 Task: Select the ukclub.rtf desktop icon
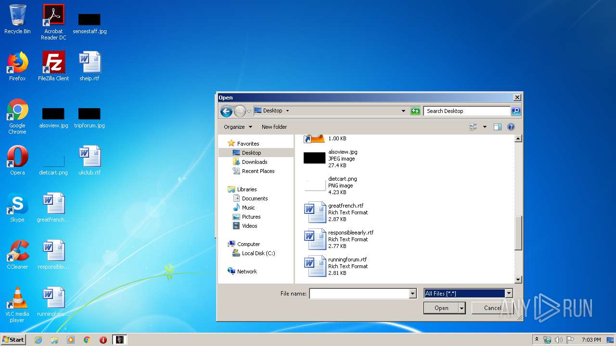(90, 161)
